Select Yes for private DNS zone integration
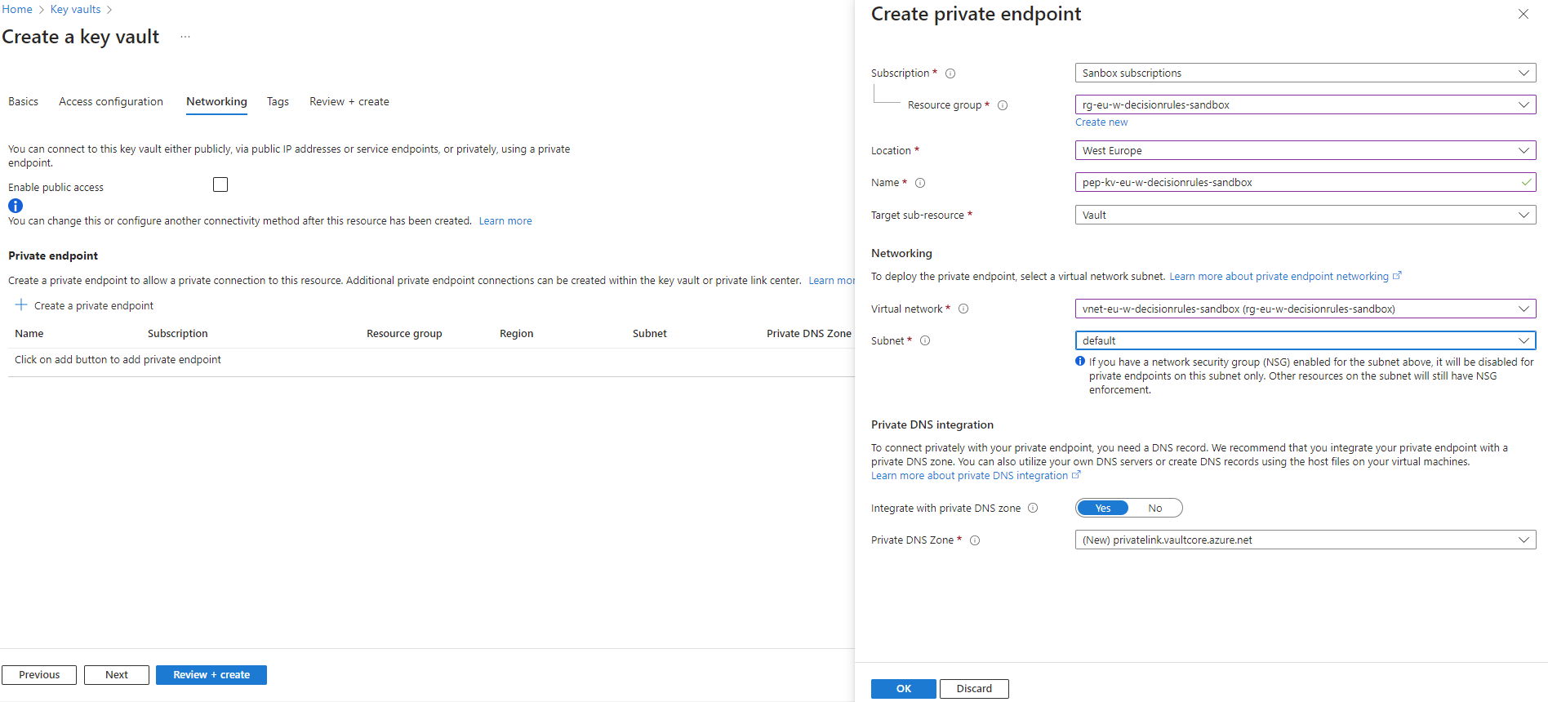This screenshot has height=702, width=1548. 1103,509
